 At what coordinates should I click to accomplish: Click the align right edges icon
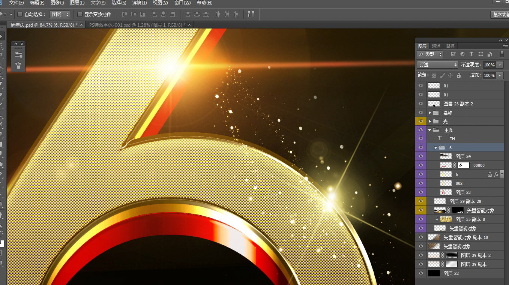(173, 14)
